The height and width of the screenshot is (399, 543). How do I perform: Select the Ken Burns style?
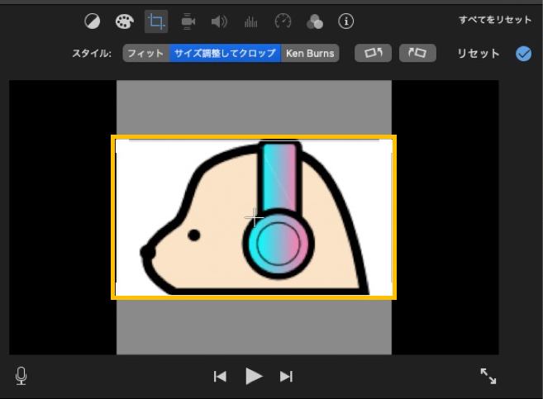click(x=310, y=54)
